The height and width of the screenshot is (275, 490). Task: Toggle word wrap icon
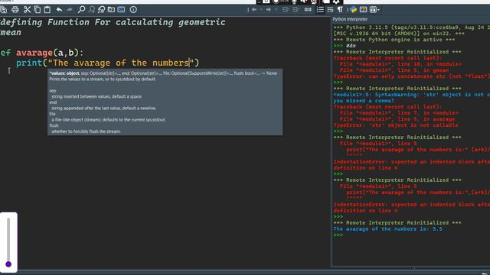tap(330, 10)
